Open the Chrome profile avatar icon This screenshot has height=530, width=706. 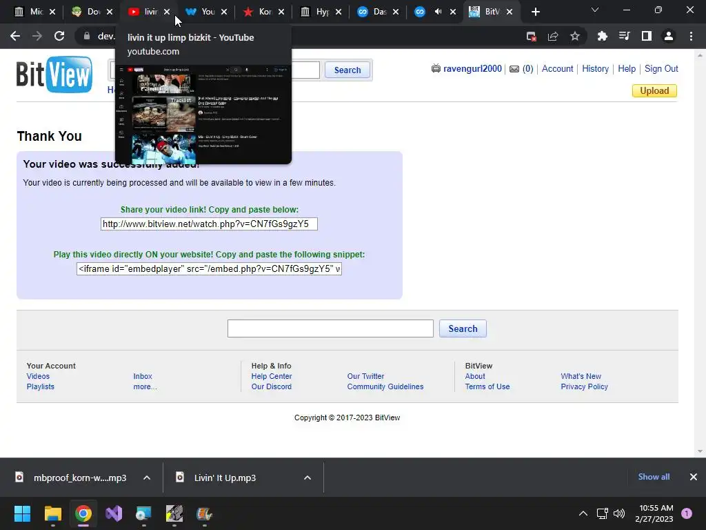point(669,36)
